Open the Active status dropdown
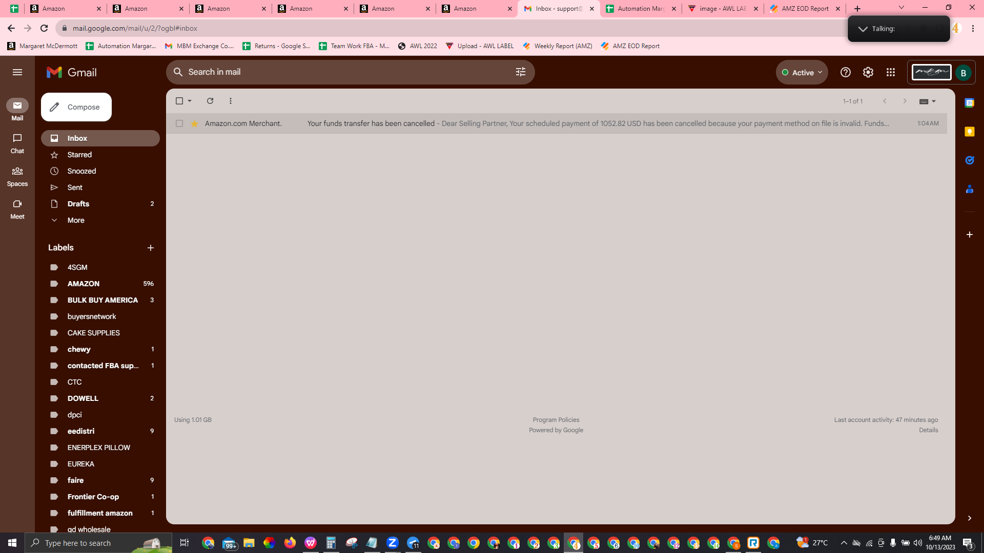This screenshot has height=553, width=984. coord(802,72)
